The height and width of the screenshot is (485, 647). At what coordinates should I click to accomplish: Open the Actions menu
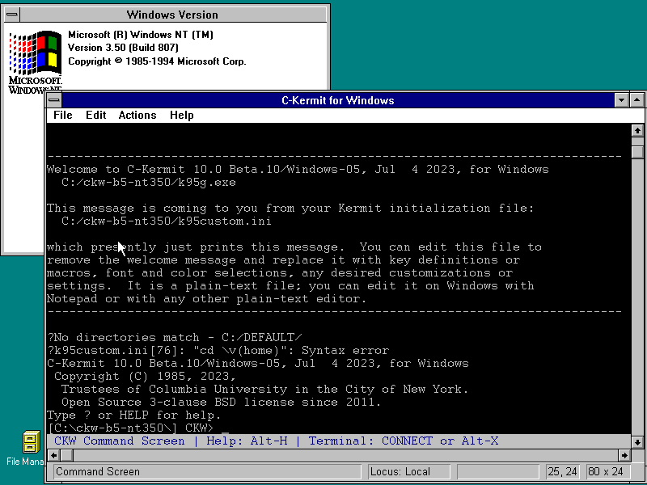point(137,115)
